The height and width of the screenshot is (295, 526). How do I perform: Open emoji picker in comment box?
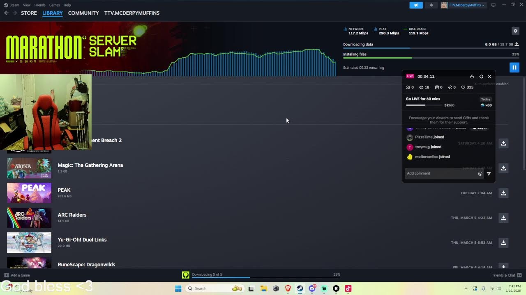tap(480, 174)
